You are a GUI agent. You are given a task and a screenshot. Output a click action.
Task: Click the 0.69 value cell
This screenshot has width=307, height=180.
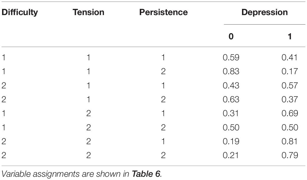click(290, 113)
